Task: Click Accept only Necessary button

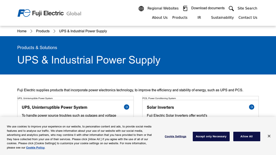Action: point(211,136)
